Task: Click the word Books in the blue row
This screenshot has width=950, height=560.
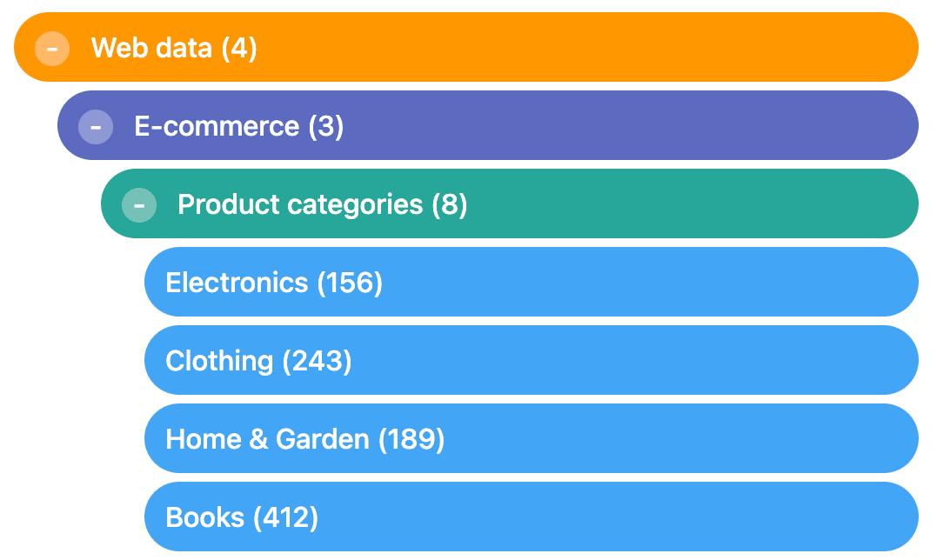Action: tap(204, 517)
